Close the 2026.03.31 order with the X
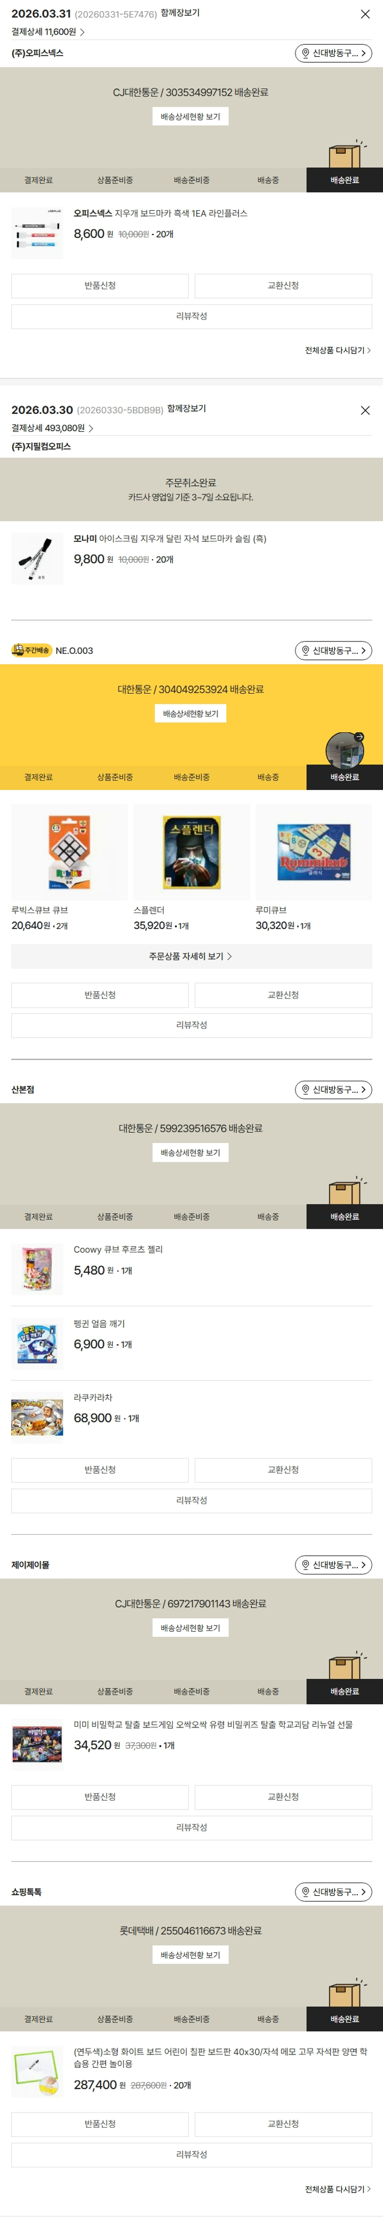This screenshot has width=383, height=2217. point(365,15)
